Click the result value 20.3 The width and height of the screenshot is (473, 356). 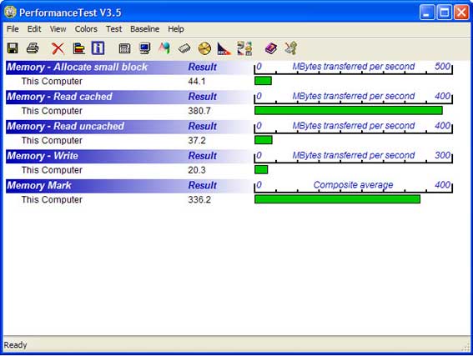click(x=197, y=170)
